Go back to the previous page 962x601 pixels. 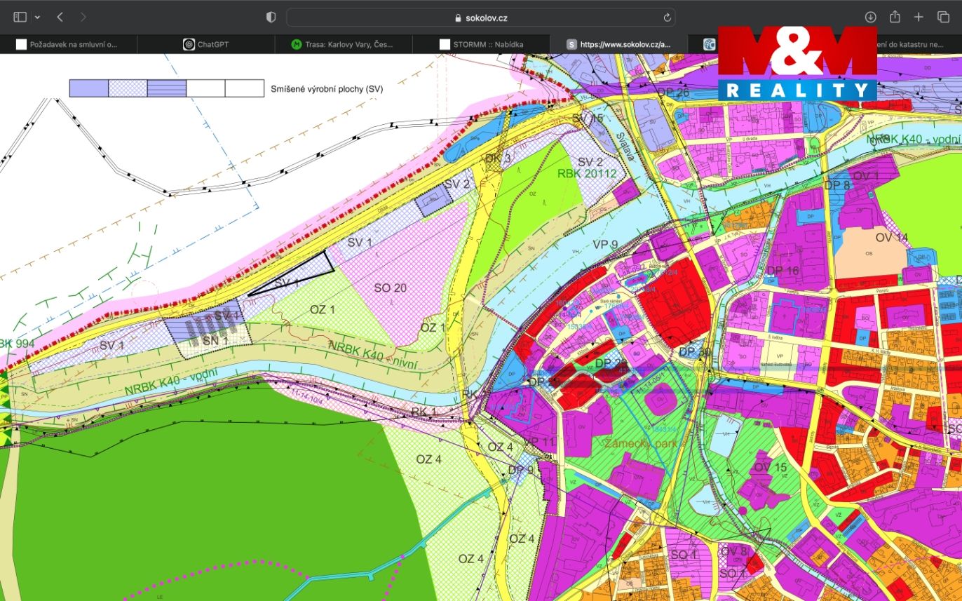(x=60, y=17)
